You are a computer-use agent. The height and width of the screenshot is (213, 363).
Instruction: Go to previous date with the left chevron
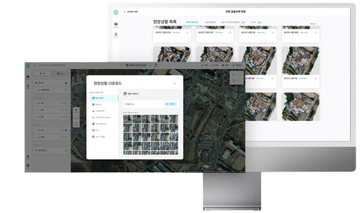122,66
